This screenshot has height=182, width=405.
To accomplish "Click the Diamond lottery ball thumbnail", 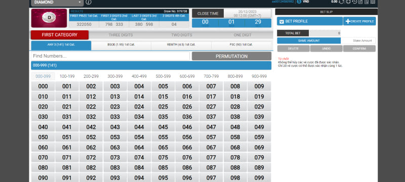I will click(x=49, y=18).
